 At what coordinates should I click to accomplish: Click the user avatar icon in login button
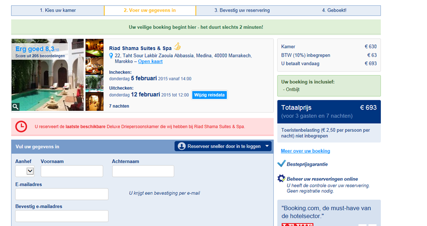tap(181, 146)
